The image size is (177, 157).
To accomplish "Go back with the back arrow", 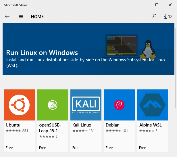I will click(7, 16).
